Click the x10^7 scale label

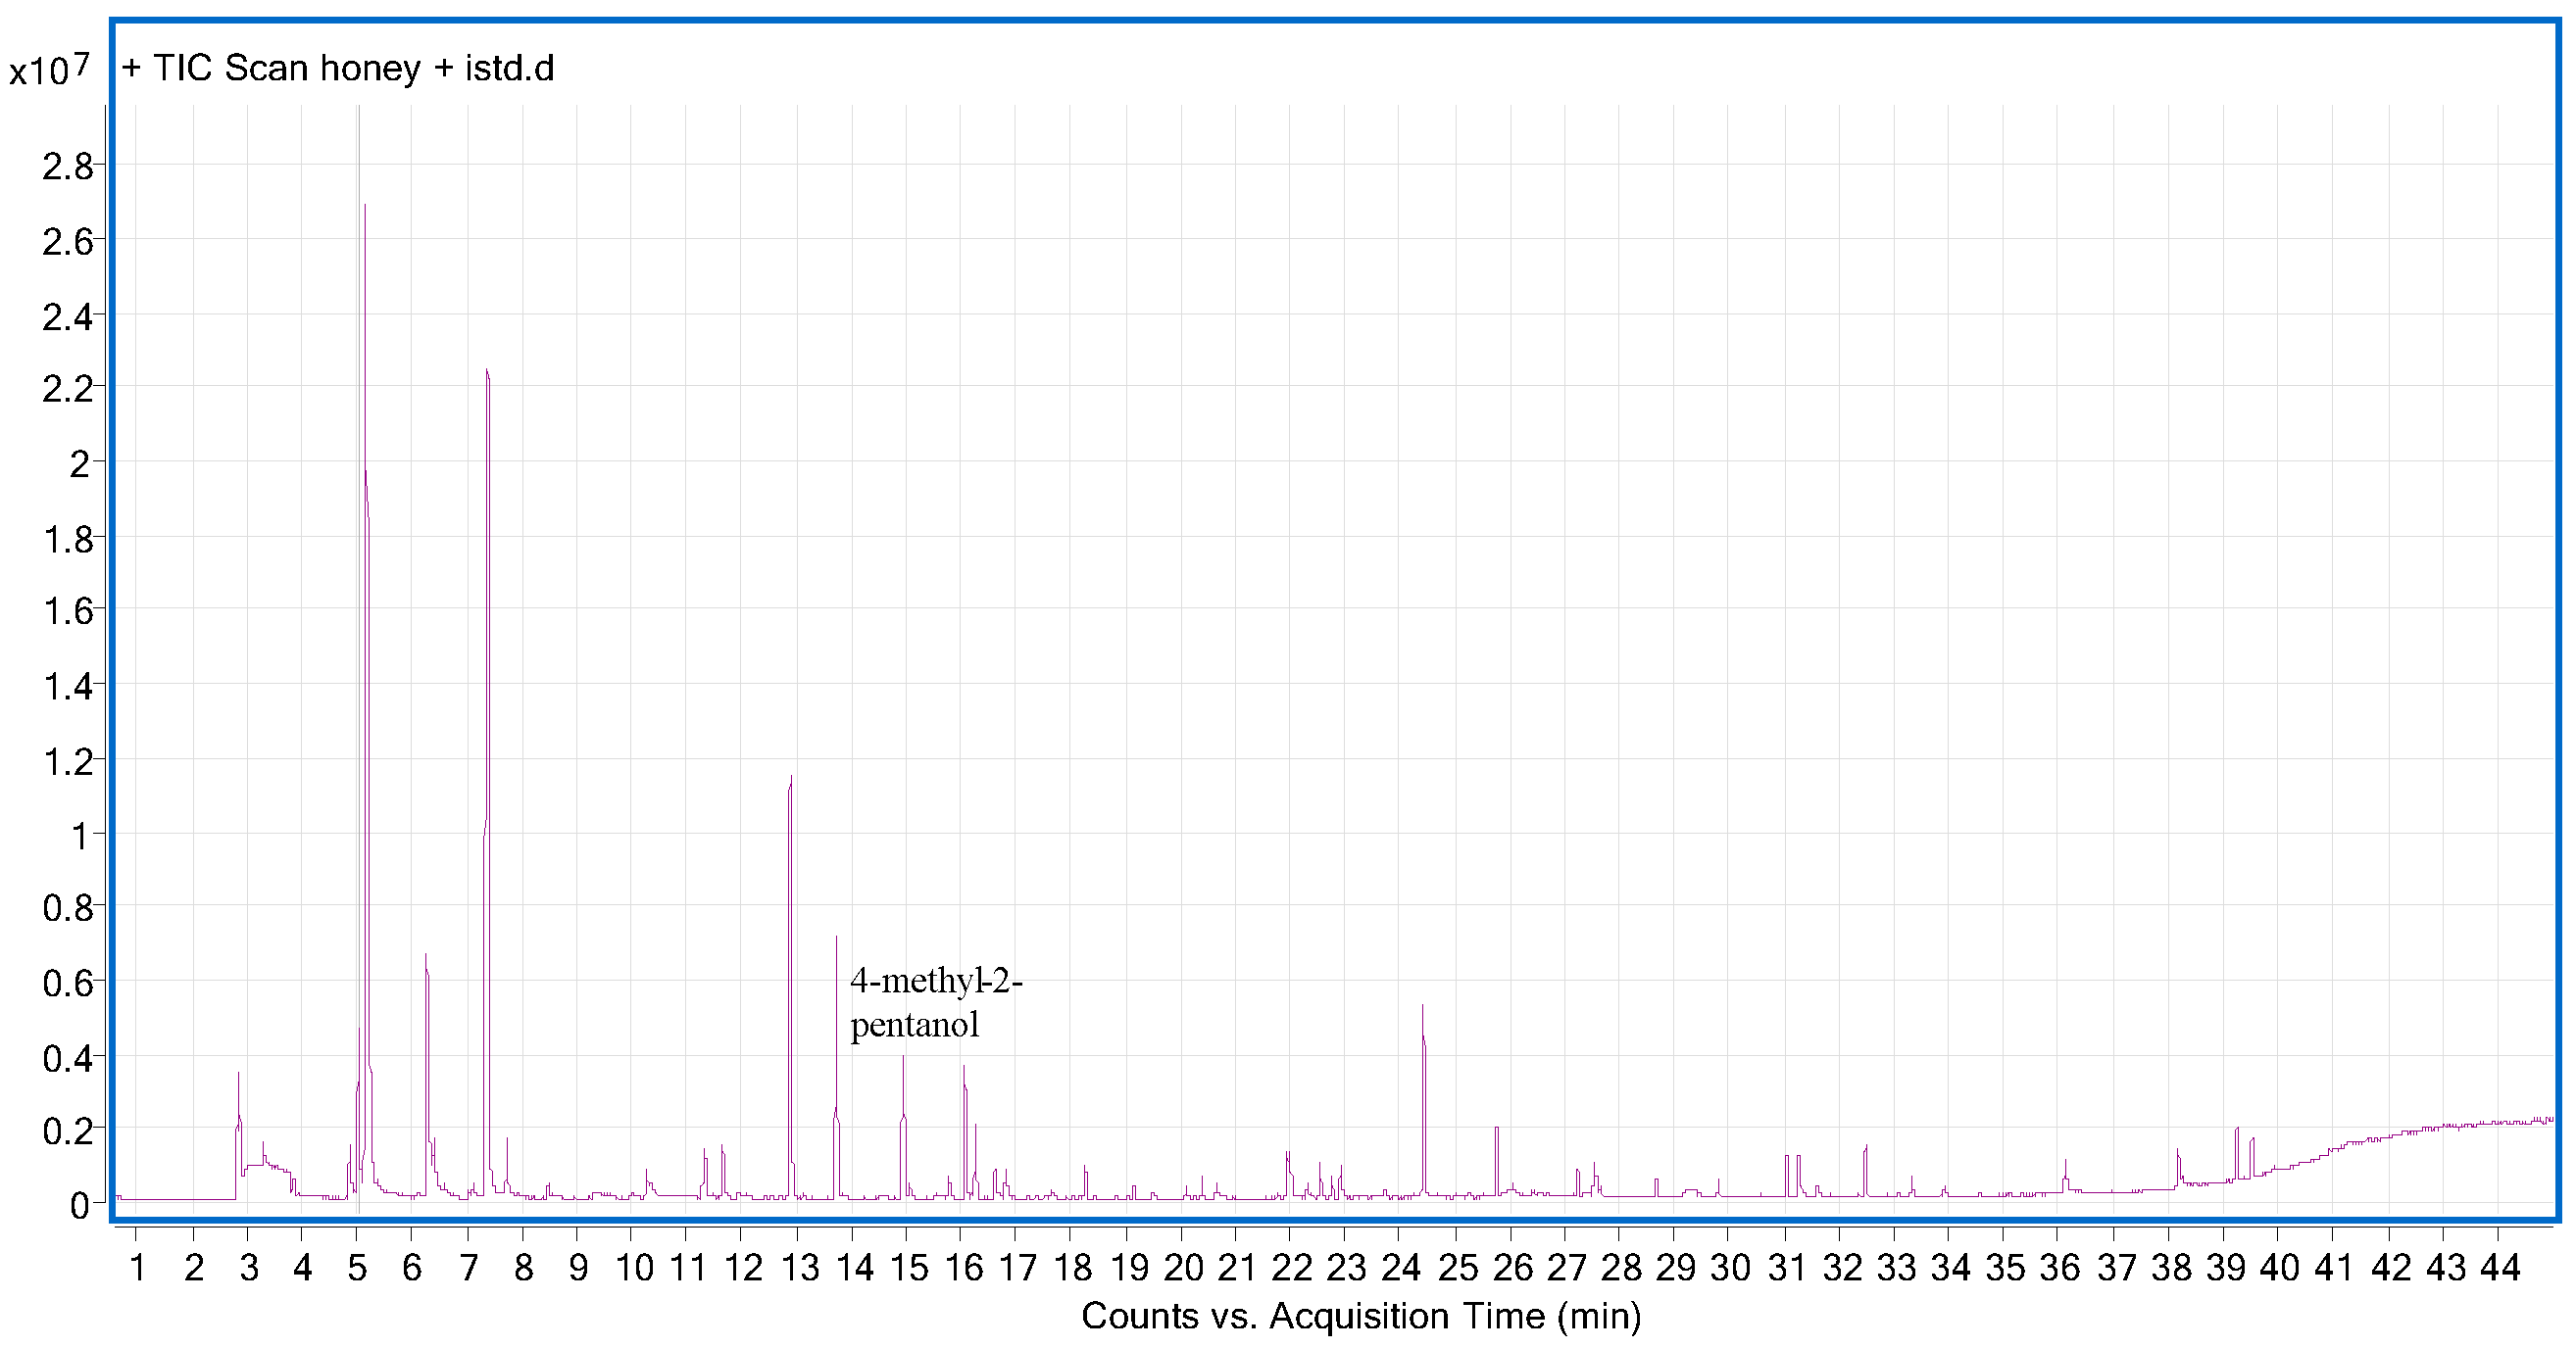point(48,70)
